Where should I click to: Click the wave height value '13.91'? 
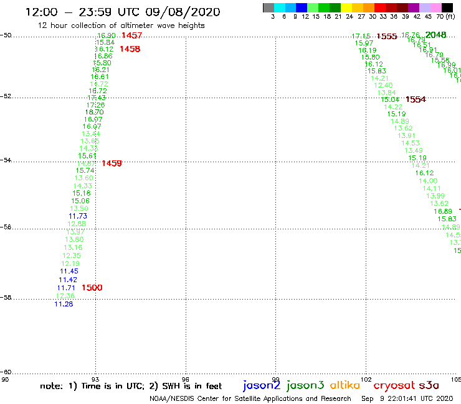[x=406, y=136]
